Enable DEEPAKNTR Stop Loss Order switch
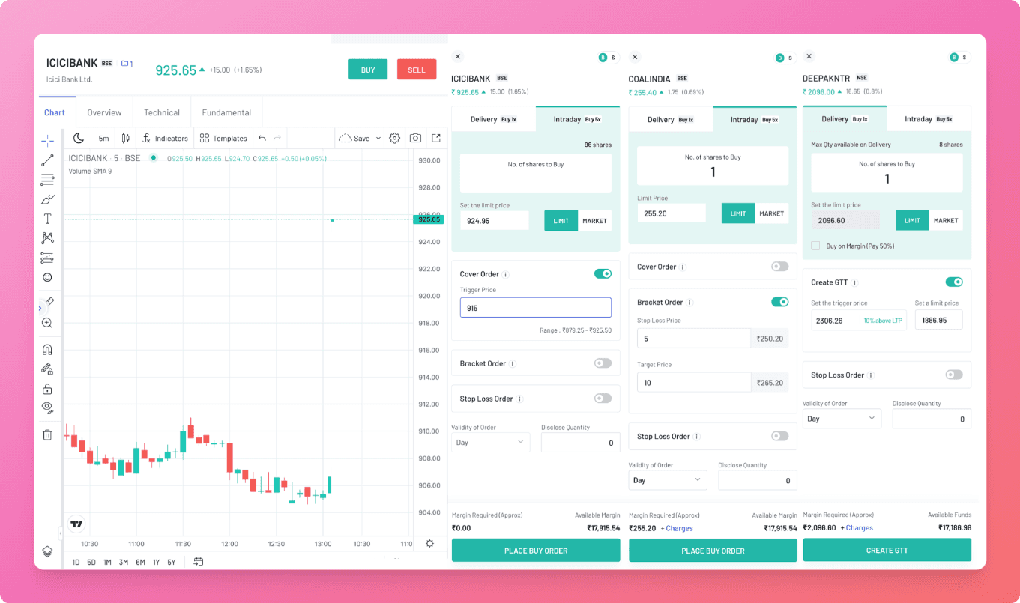 (x=953, y=375)
